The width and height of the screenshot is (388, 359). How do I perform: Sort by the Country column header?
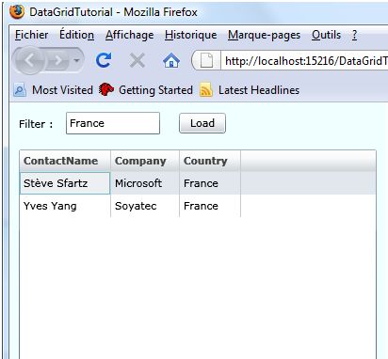(210, 161)
